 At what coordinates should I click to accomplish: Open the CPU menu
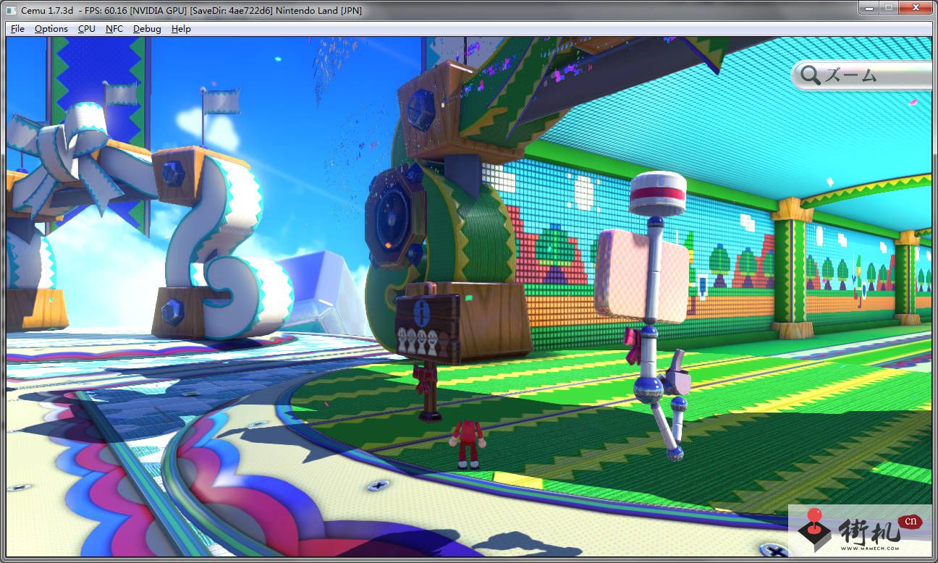click(87, 29)
